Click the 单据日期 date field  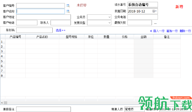143,11
